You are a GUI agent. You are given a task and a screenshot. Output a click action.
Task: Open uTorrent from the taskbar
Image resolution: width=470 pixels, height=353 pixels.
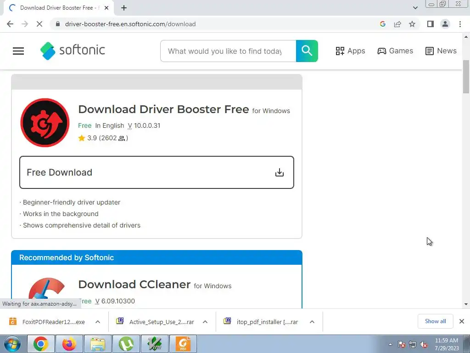[126, 344]
